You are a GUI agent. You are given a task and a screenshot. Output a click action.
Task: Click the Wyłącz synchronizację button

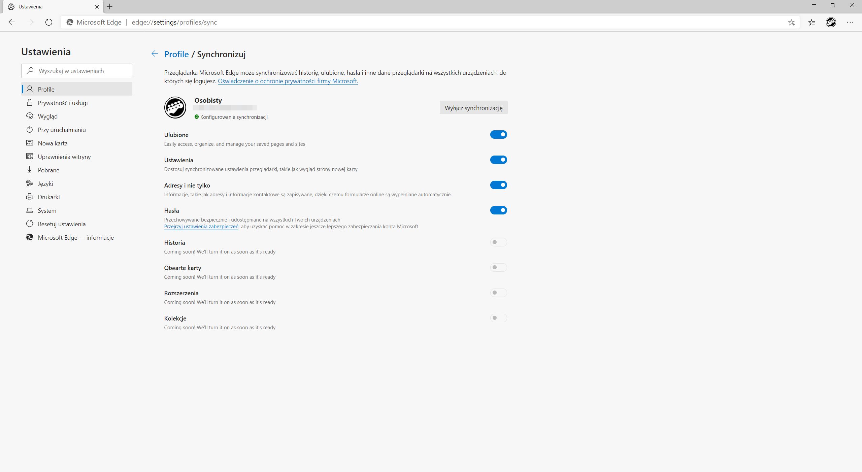coord(473,108)
